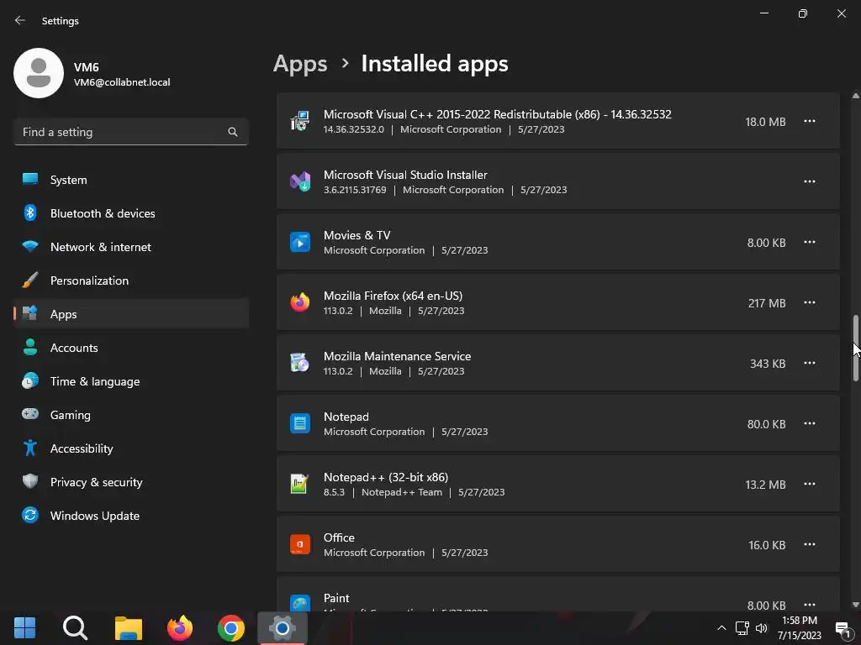
Task: Click the Notepad app icon
Action: click(300, 423)
